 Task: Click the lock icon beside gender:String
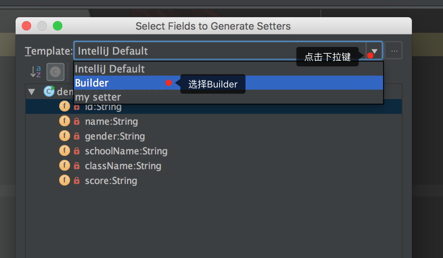coord(77,136)
